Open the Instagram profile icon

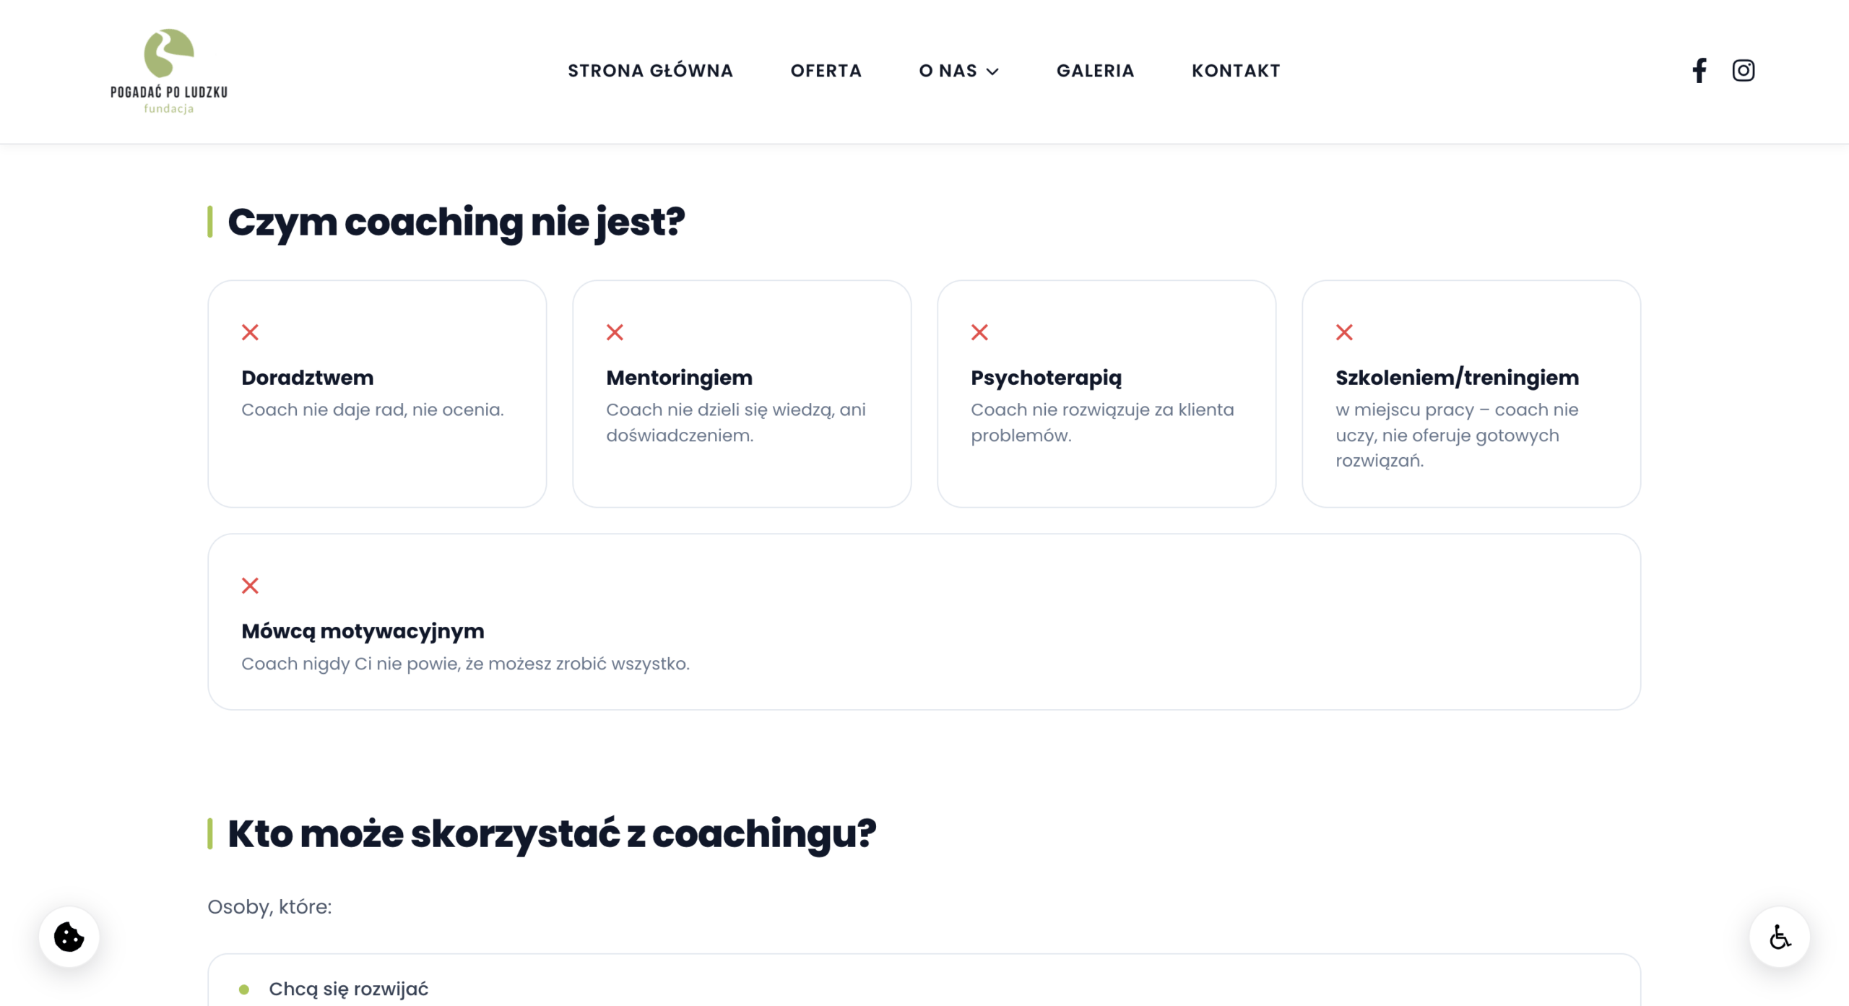point(1743,70)
